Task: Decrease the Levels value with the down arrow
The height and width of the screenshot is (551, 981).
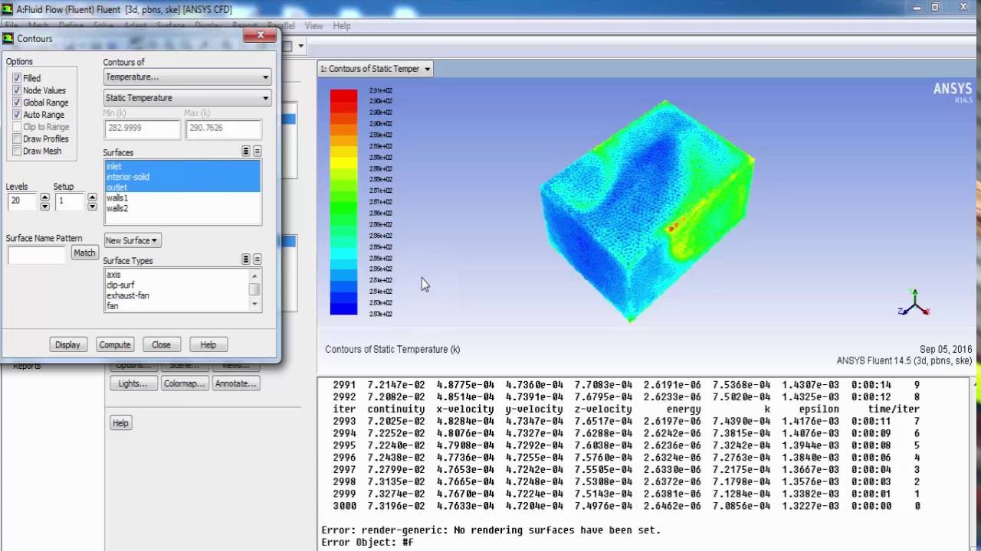Action: 44,207
